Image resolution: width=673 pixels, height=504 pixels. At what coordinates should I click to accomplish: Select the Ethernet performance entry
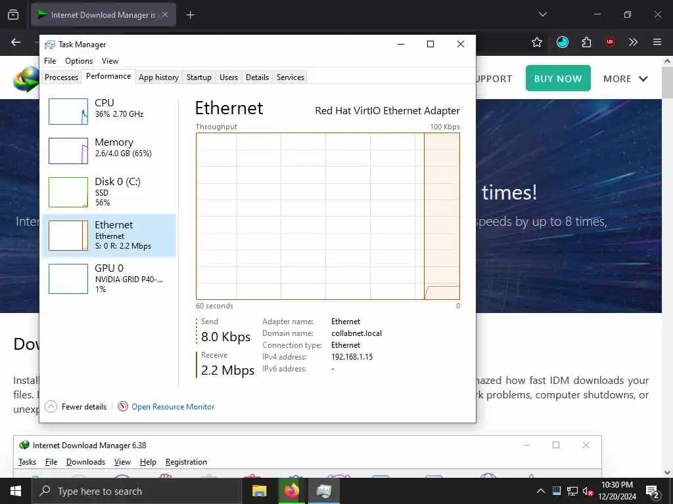(109, 236)
